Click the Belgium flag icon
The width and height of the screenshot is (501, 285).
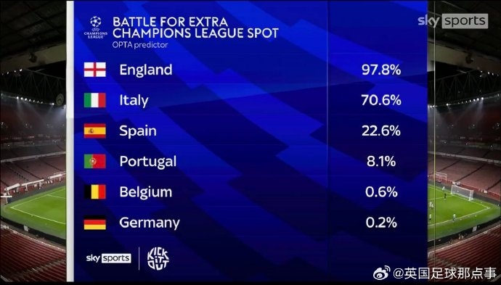click(95, 191)
